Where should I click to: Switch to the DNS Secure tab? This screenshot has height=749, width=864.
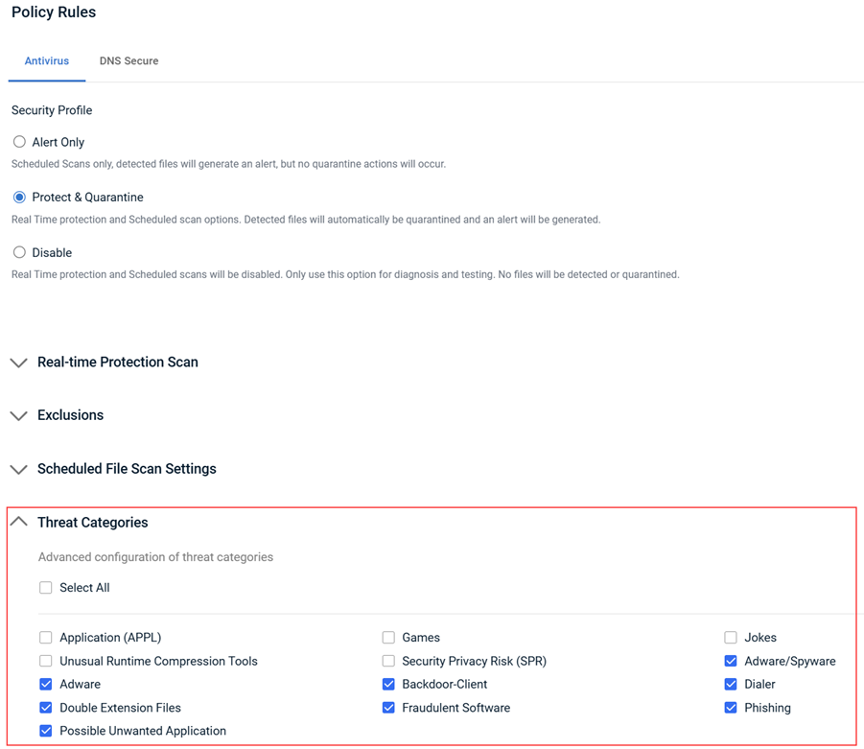[128, 61]
